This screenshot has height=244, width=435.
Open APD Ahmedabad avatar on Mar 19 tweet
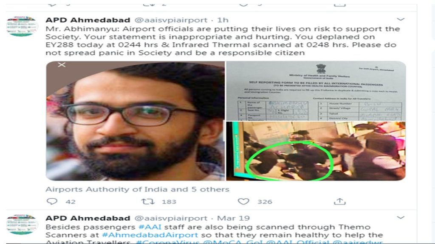tap(22, 225)
